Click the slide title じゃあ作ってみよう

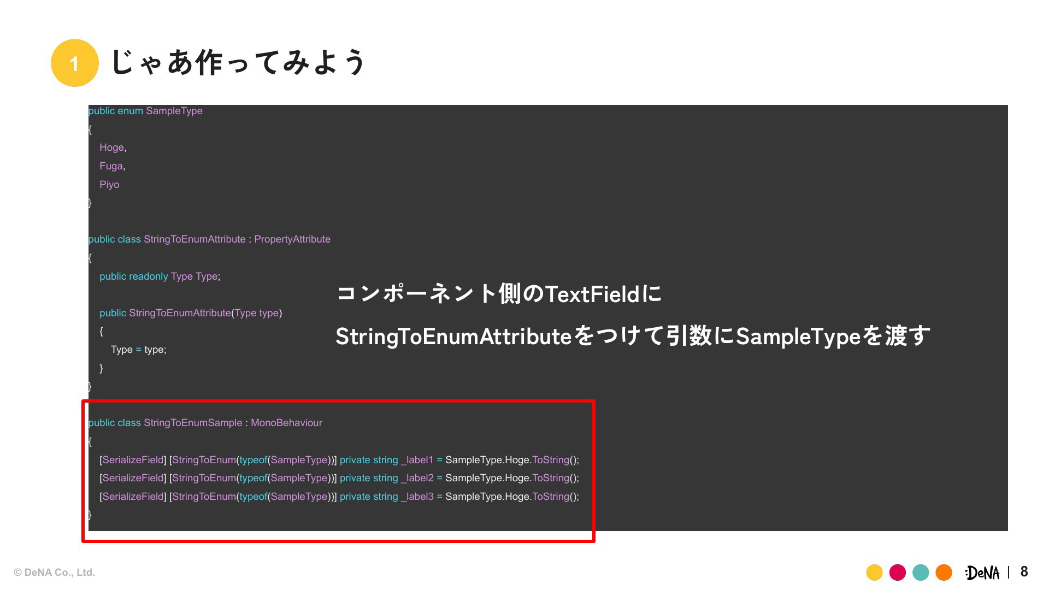[238, 62]
